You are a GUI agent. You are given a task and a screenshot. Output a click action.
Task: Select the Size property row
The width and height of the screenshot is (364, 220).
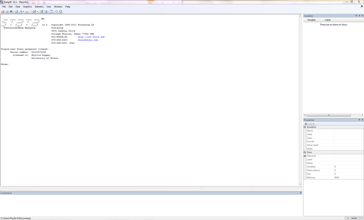(x=334, y=174)
